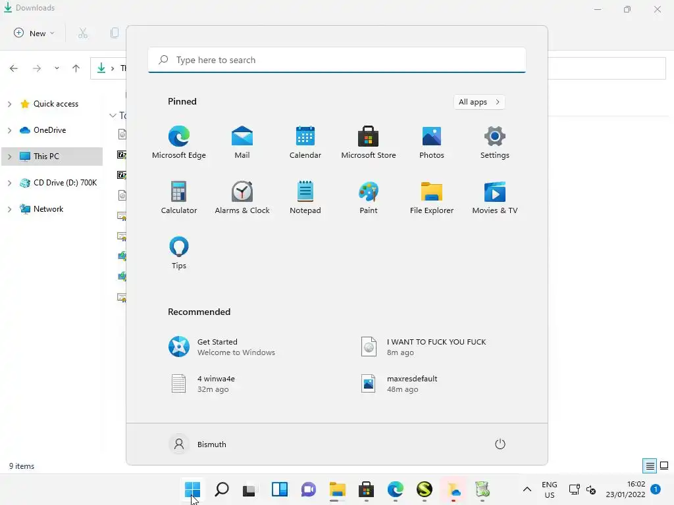Expand Quick access in Explorer tree
The height and width of the screenshot is (505, 674).
point(9,104)
